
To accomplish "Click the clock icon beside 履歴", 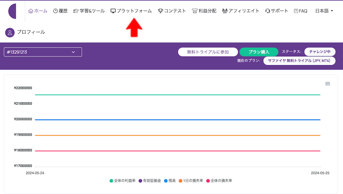I will tap(56, 11).
